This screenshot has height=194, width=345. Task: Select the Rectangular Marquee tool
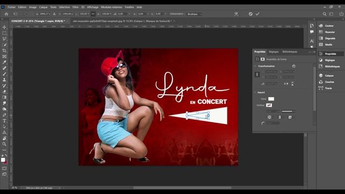coord(4,33)
